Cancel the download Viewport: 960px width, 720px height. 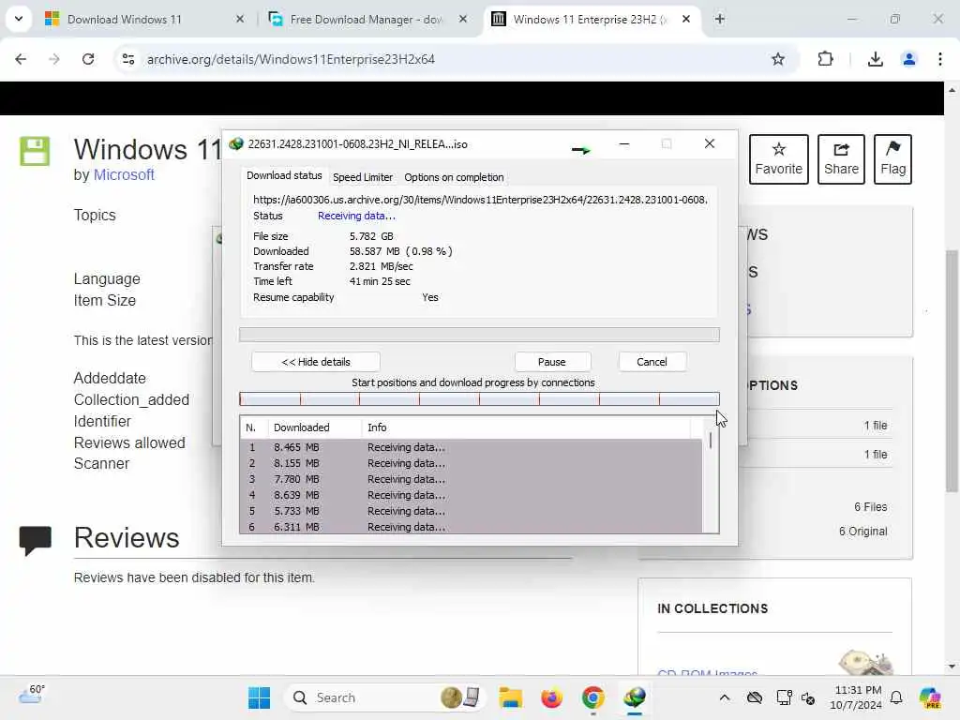tap(652, 362)
